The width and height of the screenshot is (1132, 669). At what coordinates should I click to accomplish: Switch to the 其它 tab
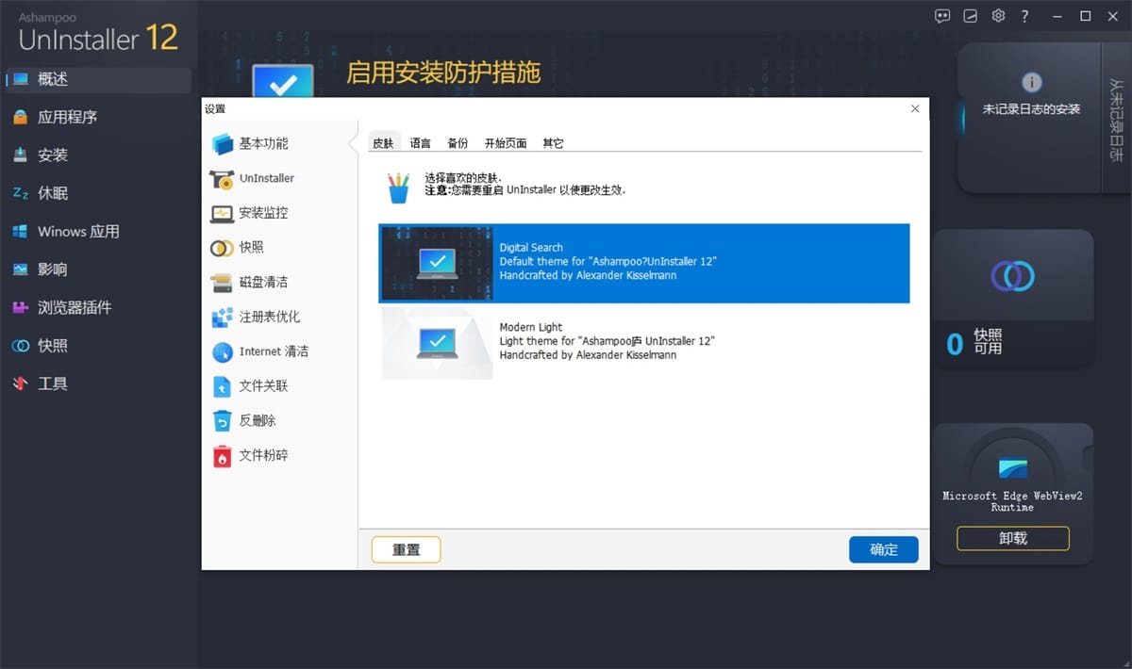(x=553, y=143)
